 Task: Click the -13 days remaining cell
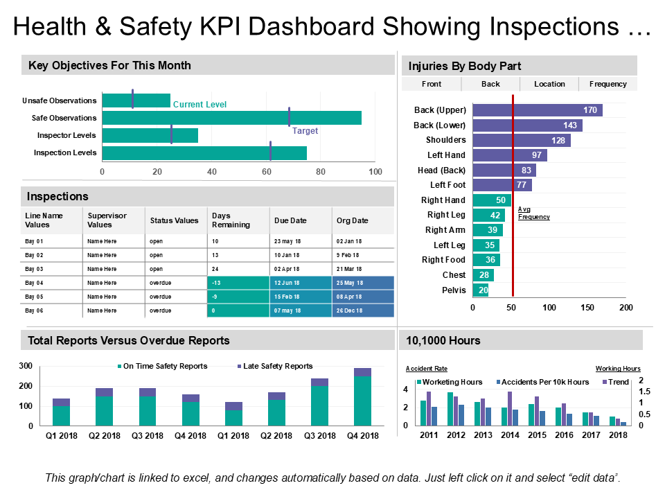click(238, 283)
